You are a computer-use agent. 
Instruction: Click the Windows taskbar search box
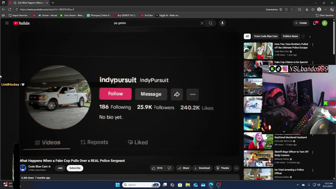pos(141,185)
